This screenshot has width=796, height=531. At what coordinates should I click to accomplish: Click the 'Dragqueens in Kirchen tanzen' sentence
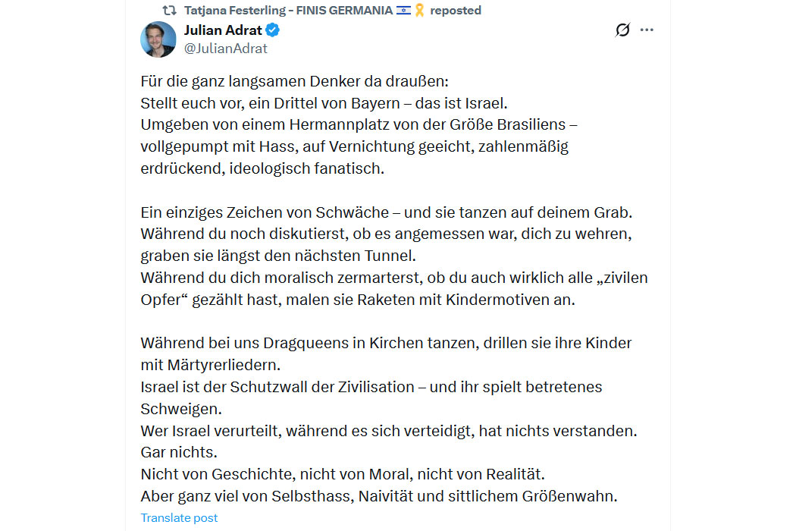click(x=386, y=353)
